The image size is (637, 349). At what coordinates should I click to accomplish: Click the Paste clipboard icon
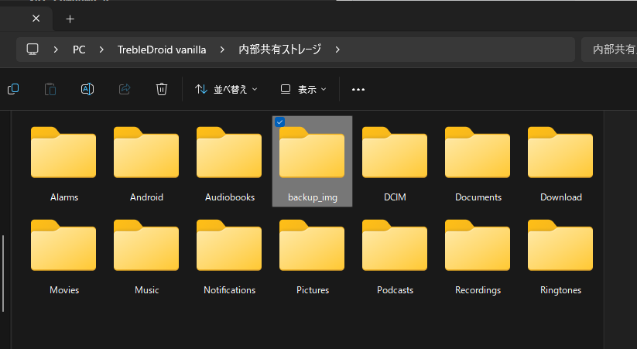pos(50,89)
